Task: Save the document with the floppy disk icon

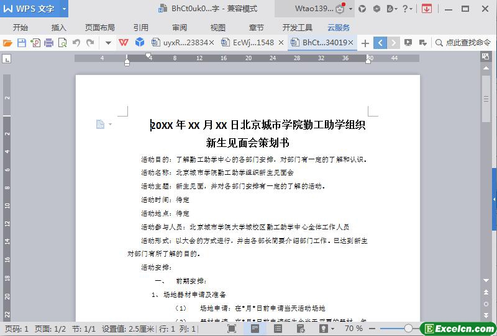Action: click(22, 42)
